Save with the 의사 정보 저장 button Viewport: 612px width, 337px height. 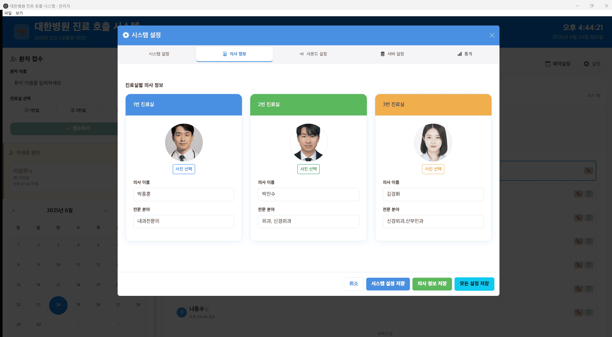[432, 284]
